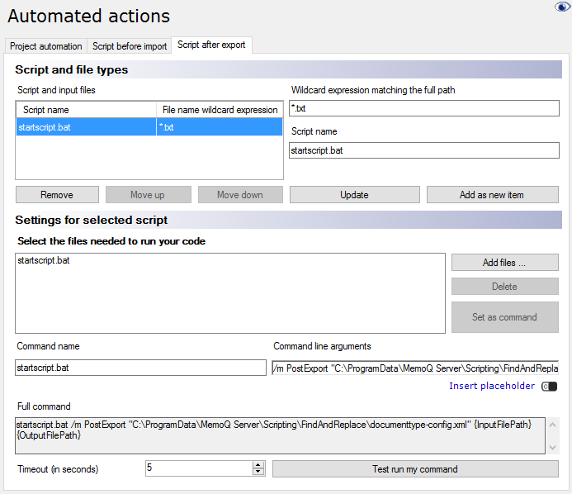572x494 pixels.
Task: Increase timeout with the up arrow
Action: (258, 465)
